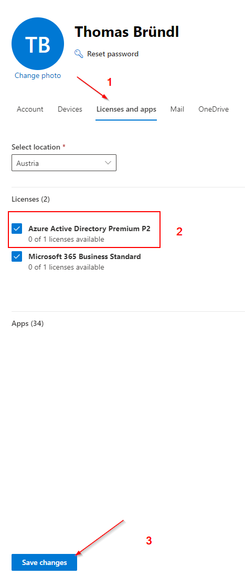Image resolution: width=245 pixels, height=575 pixels.
Task: Click the key icon beside Reset password
Action: point(79,54)
